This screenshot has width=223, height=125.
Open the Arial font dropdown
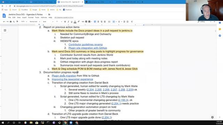click(48, 22)
